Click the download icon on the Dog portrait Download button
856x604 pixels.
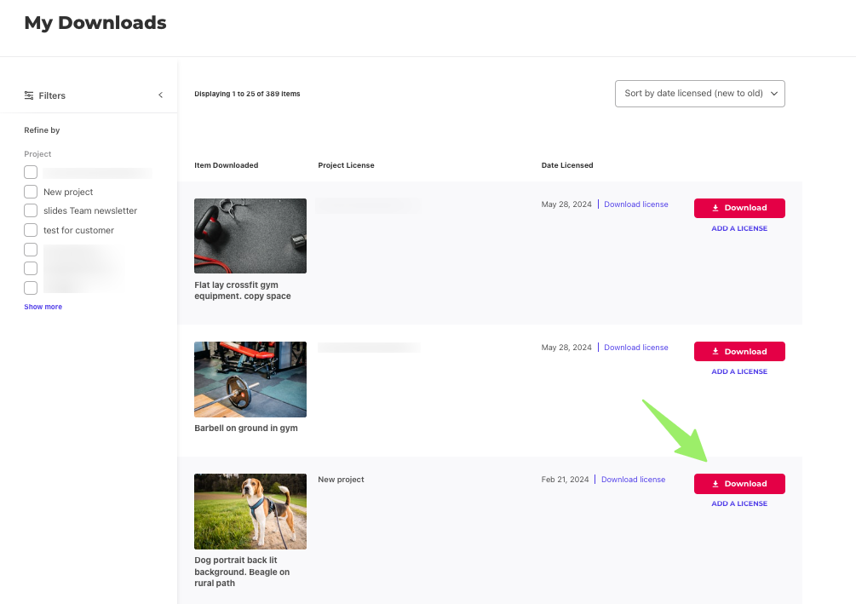tap(716, 484)
